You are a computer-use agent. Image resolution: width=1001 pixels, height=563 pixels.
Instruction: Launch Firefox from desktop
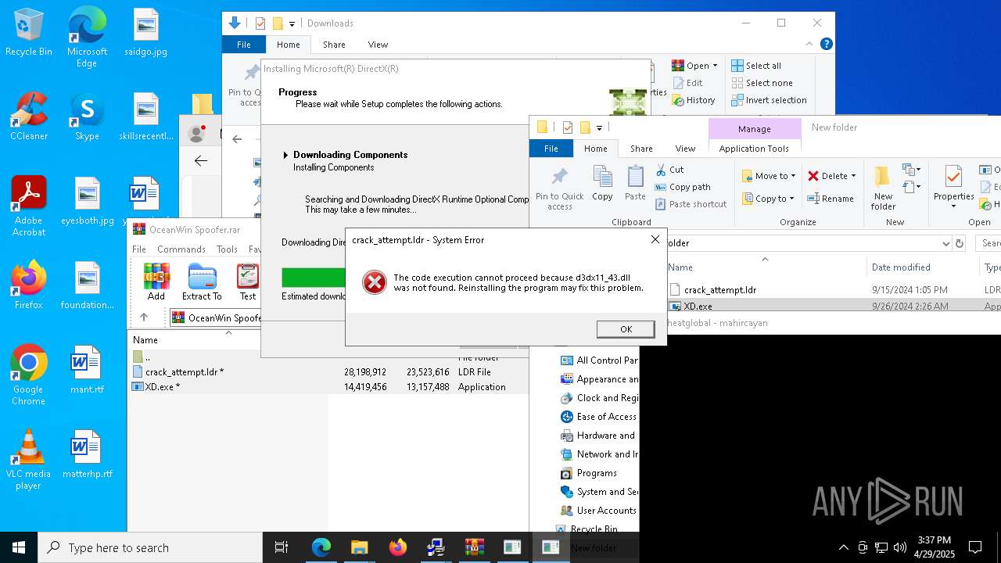[x=29, y=285]
